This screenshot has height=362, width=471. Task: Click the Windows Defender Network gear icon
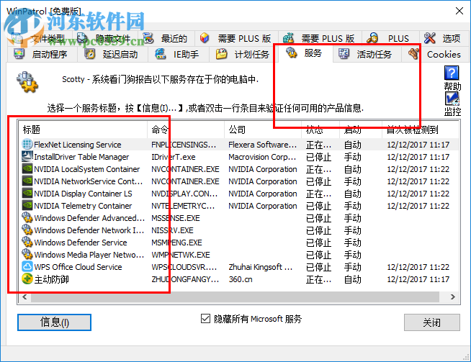point(27,230)
